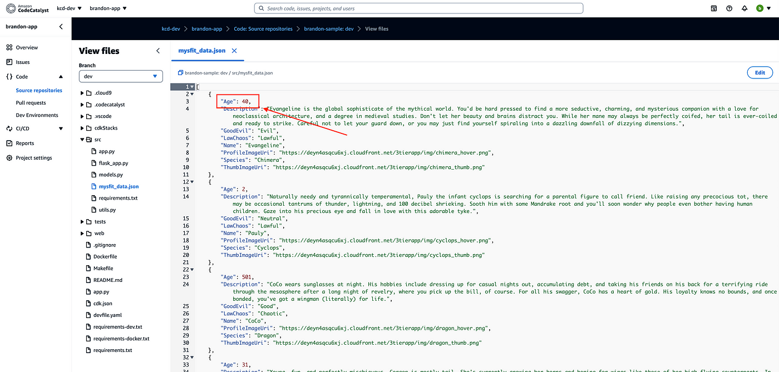
Task: Collapse the View files panel chevron
Action: point(158,51)
